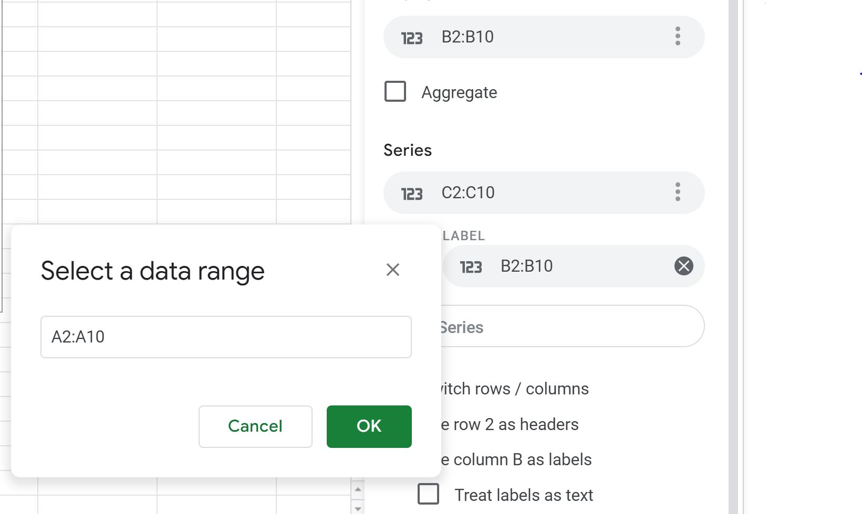862x514 pixels.
Task: Enable the Aggregate checkbox
Action: point(394,91)
